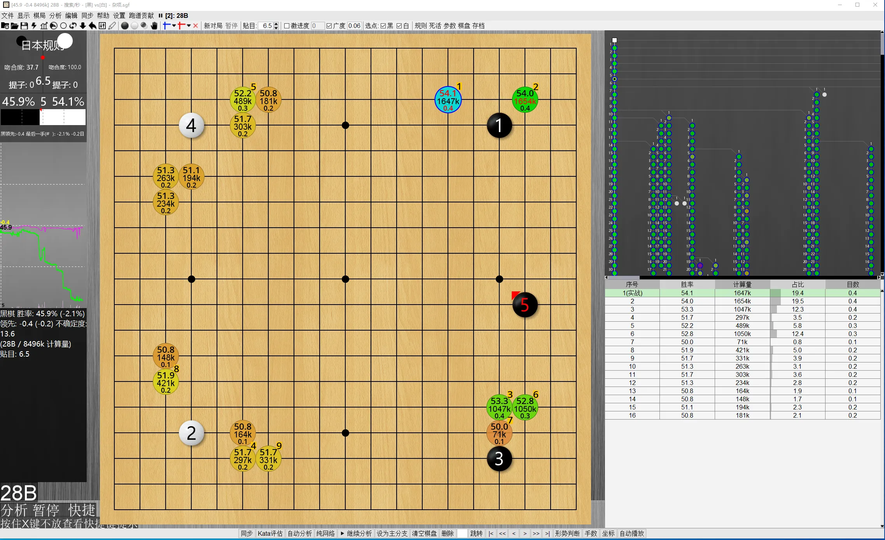Expand the red cross marker dropdown arrow
885x540 pixels.
[189, 25]
